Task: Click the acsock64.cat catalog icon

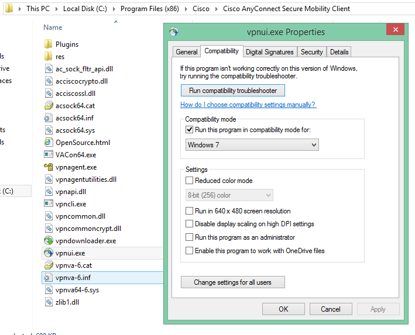Action: point(48,105)
